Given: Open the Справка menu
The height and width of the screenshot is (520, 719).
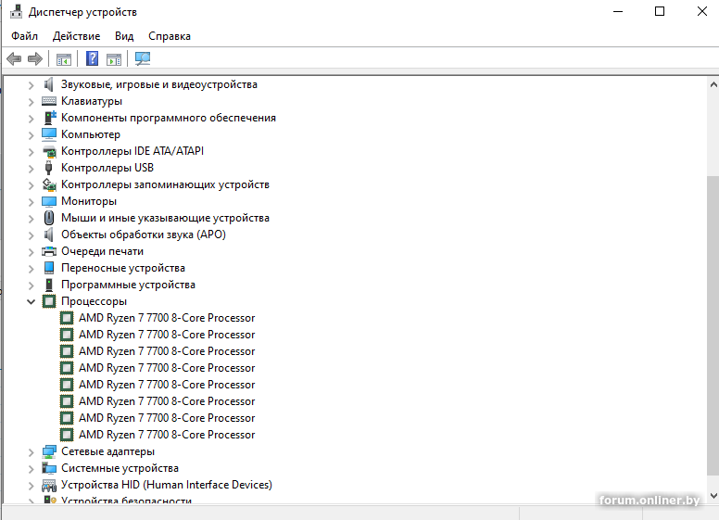Looking at the screenshot, I should tap(170, 36).
